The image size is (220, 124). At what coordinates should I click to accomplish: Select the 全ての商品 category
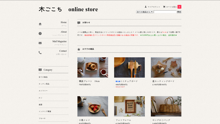point(43,77)
